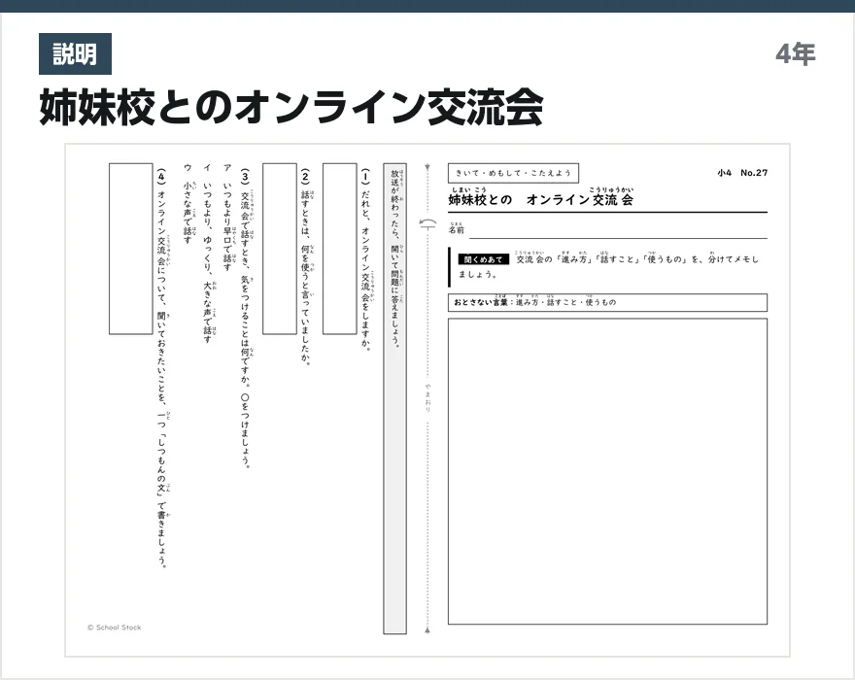
Task: Click the worksheet title 姉妹校との オンライン交流会
Action: click(x=540, y=197)
